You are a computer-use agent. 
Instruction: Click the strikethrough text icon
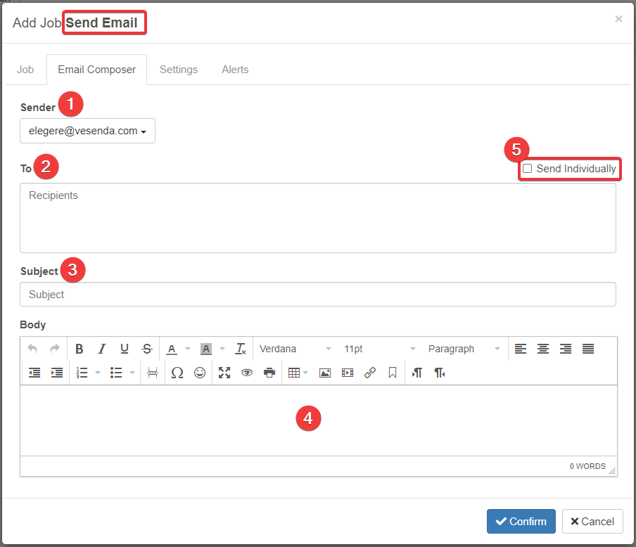point(147,349)
